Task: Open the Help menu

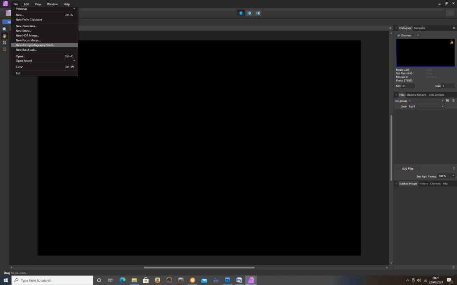Action: (66, 4)
